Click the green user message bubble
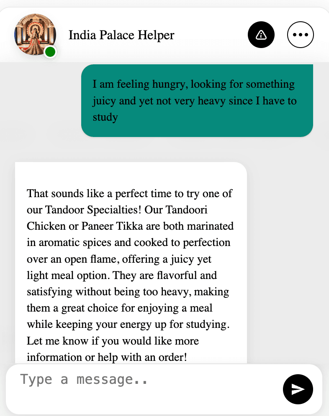 (x=197, y=101)
